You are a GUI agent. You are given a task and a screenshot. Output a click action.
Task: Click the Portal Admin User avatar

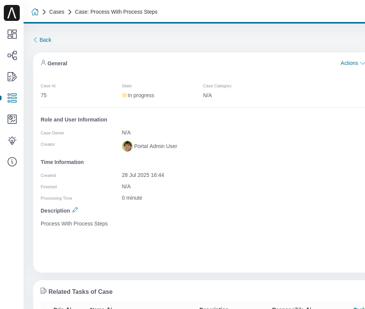tap(127, 146)
